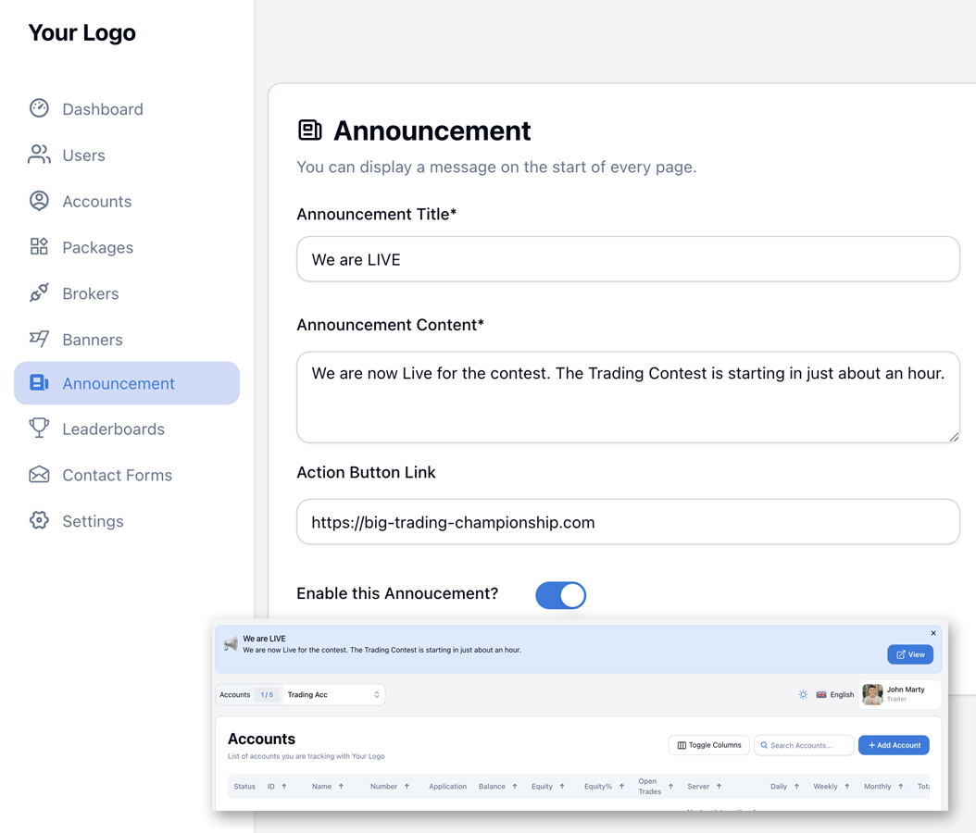Click the Dashboard gauge icon in sidebar

pos(39,108)
